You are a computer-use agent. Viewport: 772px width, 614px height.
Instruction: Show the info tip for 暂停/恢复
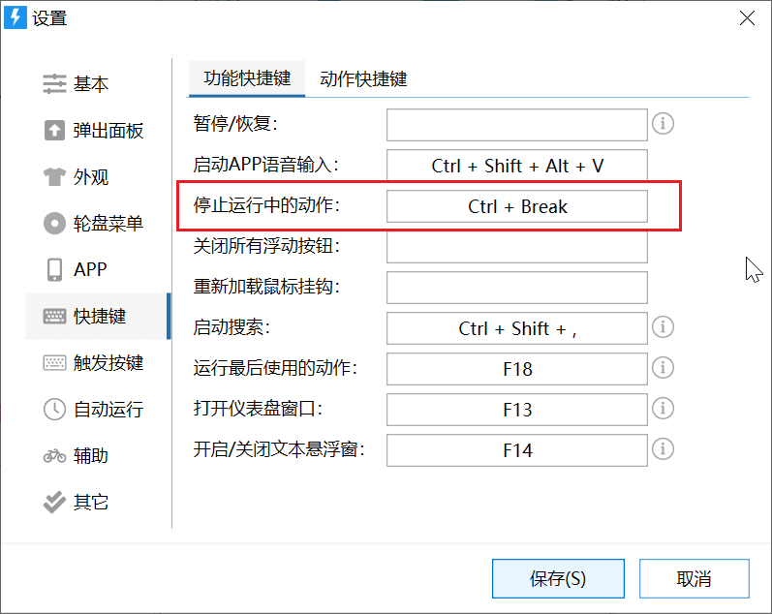tap(663, 124)
